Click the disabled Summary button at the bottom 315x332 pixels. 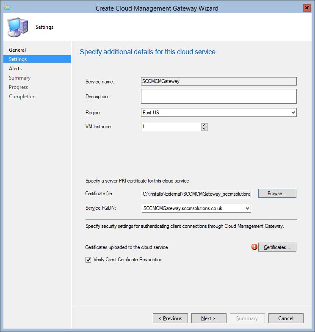click(x=247, y=318)
